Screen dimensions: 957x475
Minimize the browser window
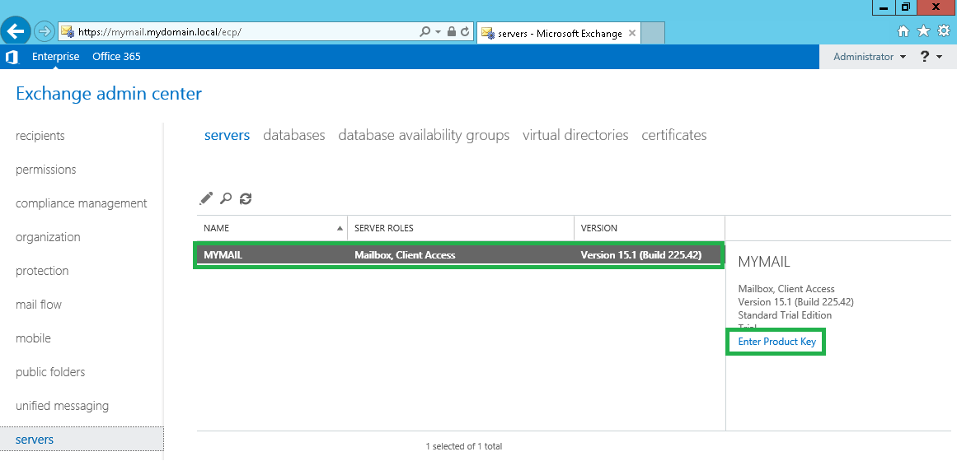[x=883, y=7]
